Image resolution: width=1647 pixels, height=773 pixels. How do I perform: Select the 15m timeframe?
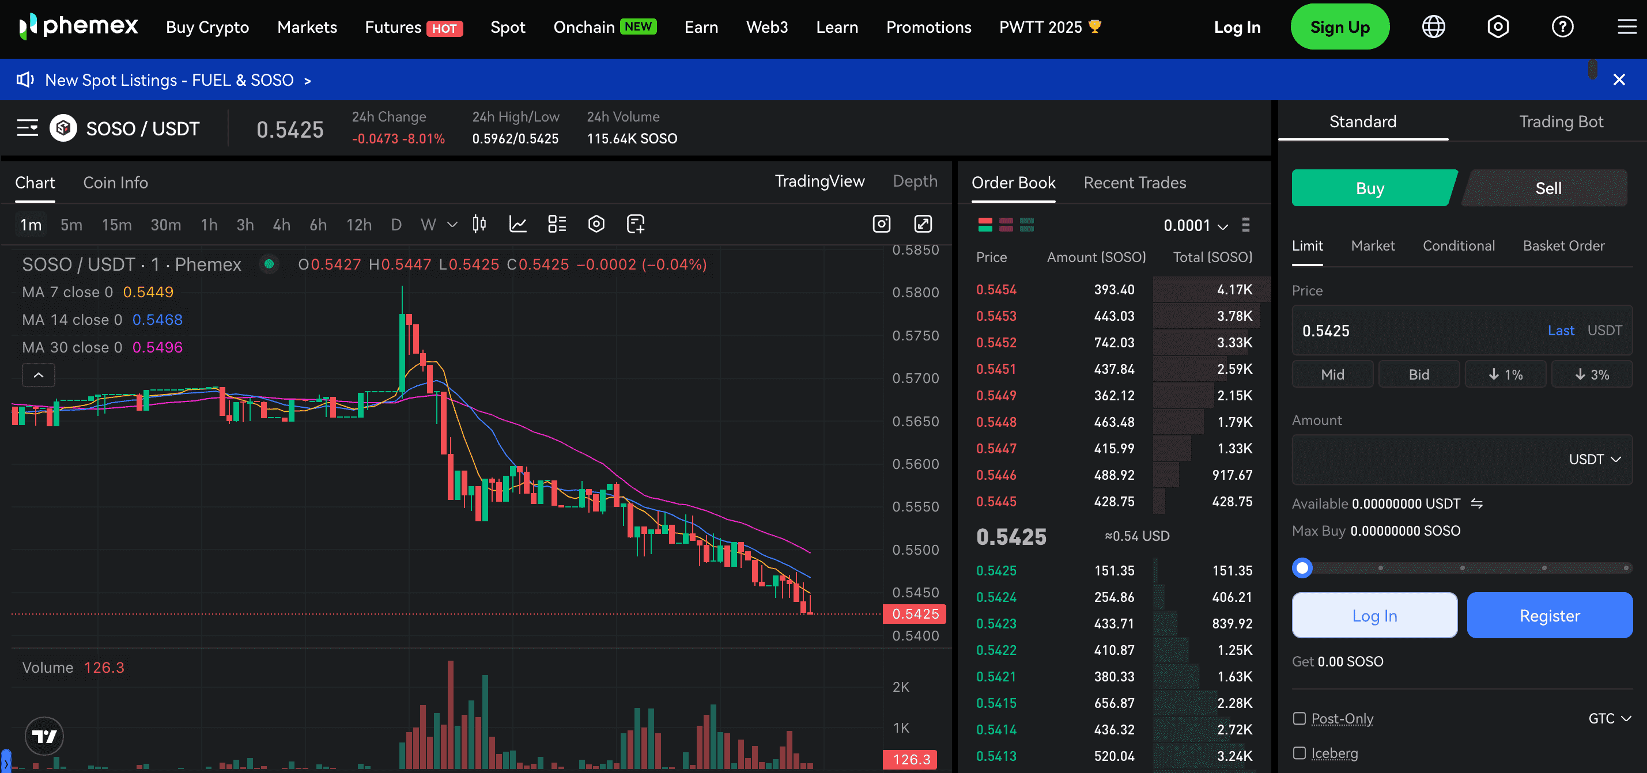point(116,225)
